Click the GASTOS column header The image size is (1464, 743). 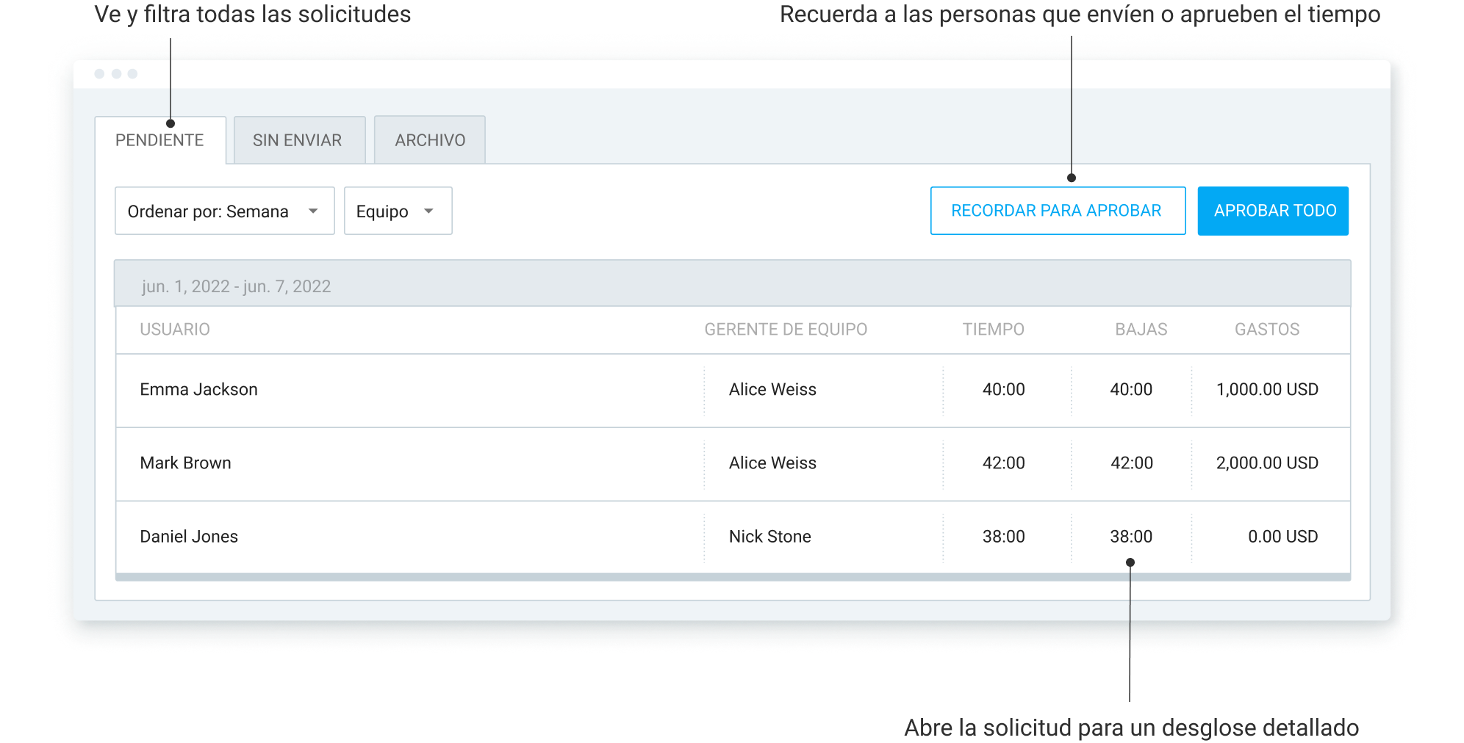[x=1266, y=330]
